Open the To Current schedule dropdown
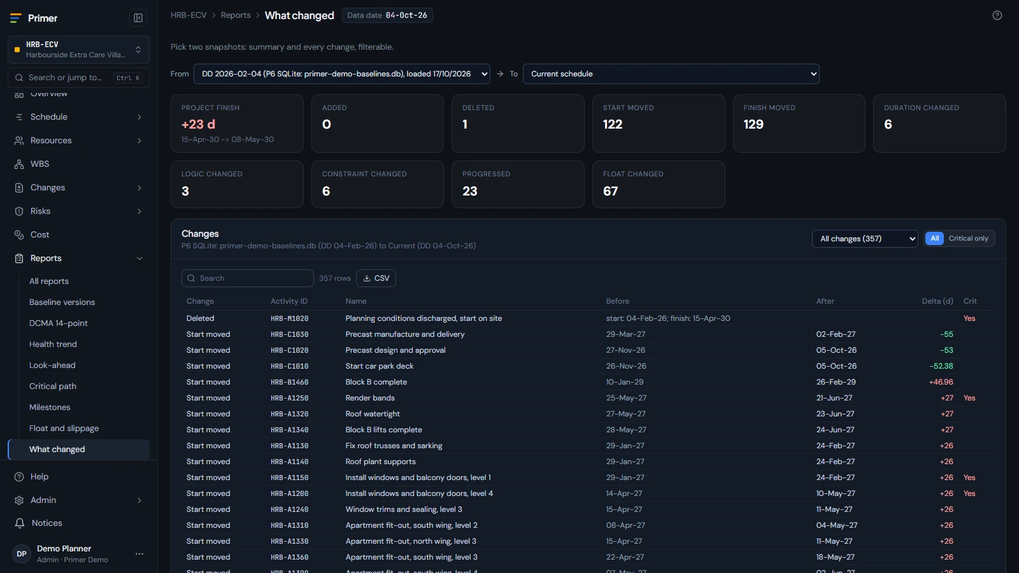The width and height of the screenshot is (1019, 573). pyautogui.click(x=671, y=74)
